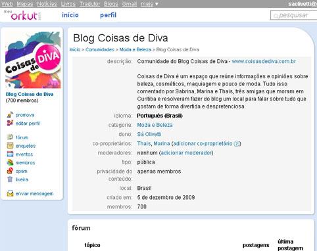
Task: Click the Moda e Beleza category link
Action: [x=155, y=125]
